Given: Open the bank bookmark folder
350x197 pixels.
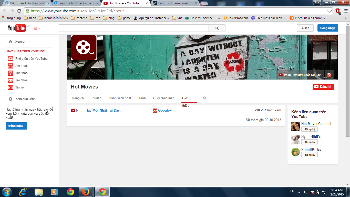Looking at the screenshot, I should click(x=30, y=18).
